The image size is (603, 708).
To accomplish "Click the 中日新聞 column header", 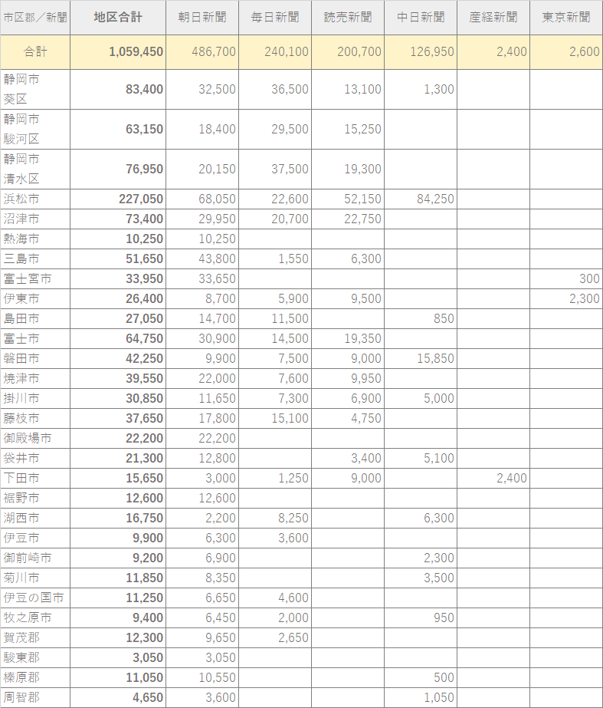I will [421, 18].
